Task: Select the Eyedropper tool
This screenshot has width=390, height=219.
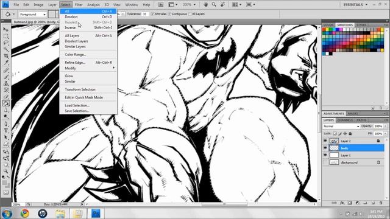Action: click(x=5, y=63)
